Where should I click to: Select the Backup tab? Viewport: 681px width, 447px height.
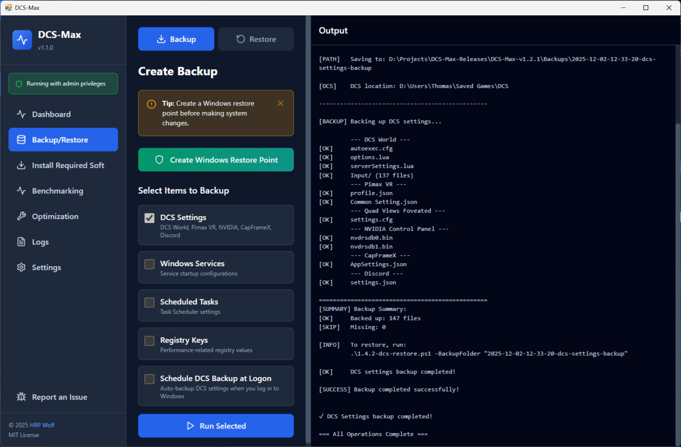click(176, 39)
